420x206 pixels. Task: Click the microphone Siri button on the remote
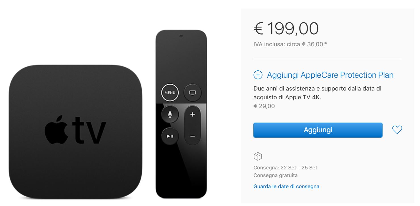coord(170,114)
